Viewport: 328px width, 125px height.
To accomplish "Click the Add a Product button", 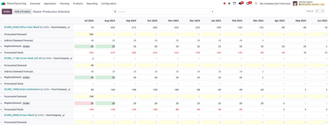I will (22, 12).
